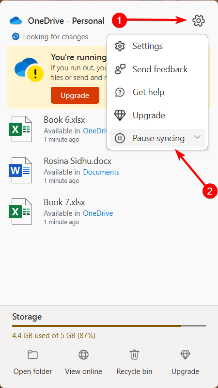Open the gear Help & Settings icon
This screenshot has height=388, width=218.
tap(199, 20)
